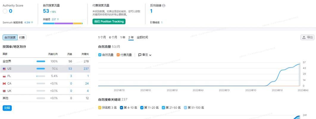
Task: Click the PL flag icon
Action: click(4, 76)
